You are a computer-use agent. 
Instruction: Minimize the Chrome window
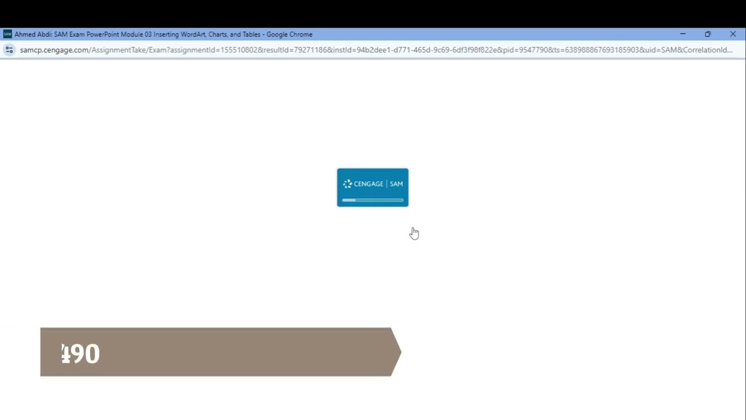pyautogui.click(x=682, y=34)
